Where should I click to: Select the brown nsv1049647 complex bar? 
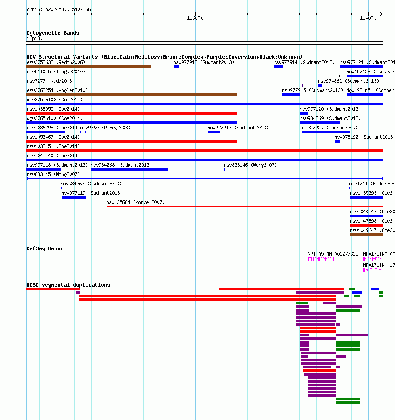coord(367,235)
